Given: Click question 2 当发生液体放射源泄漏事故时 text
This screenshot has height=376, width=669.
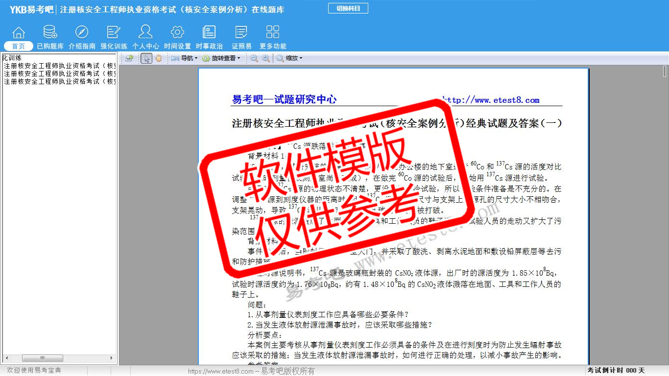Looking at the screenshot, I should 340,325.
